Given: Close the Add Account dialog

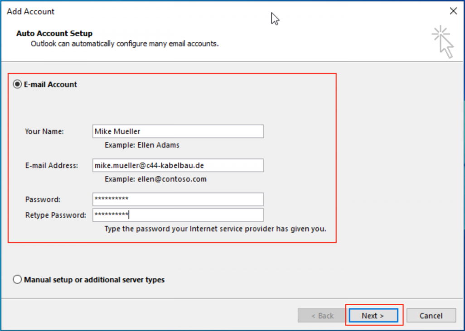Looking at the screenshot, I should [x=453, y=11].
